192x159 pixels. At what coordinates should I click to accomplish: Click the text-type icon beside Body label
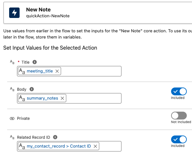[12, 89]
